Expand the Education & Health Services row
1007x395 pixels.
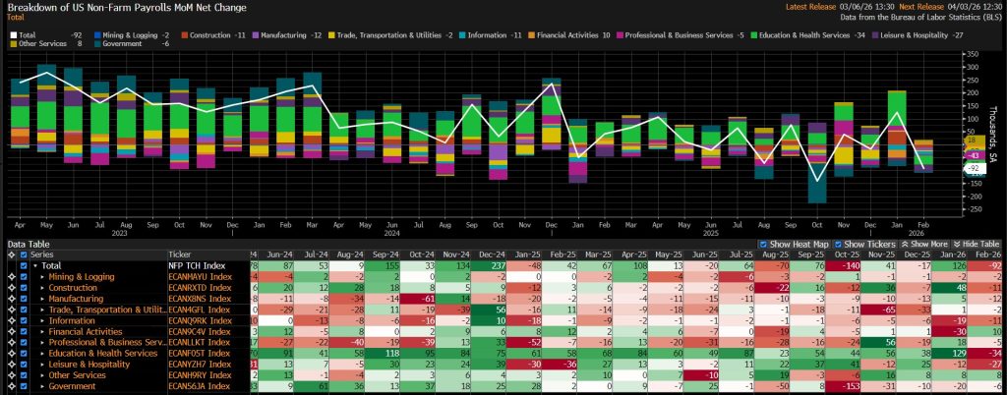42,352
